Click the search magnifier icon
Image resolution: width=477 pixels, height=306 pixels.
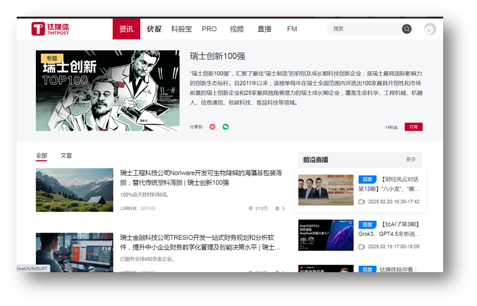[407, 29]
